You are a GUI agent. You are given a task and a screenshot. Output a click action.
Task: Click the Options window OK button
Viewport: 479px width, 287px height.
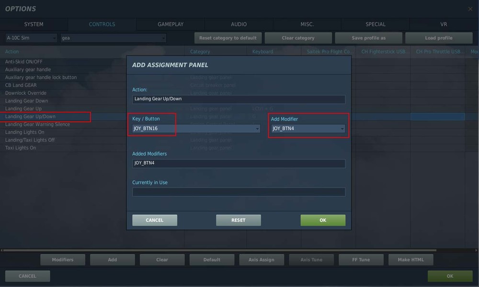450,276
